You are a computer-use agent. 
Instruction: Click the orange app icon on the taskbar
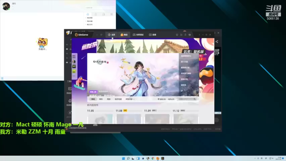pos(158,158)
